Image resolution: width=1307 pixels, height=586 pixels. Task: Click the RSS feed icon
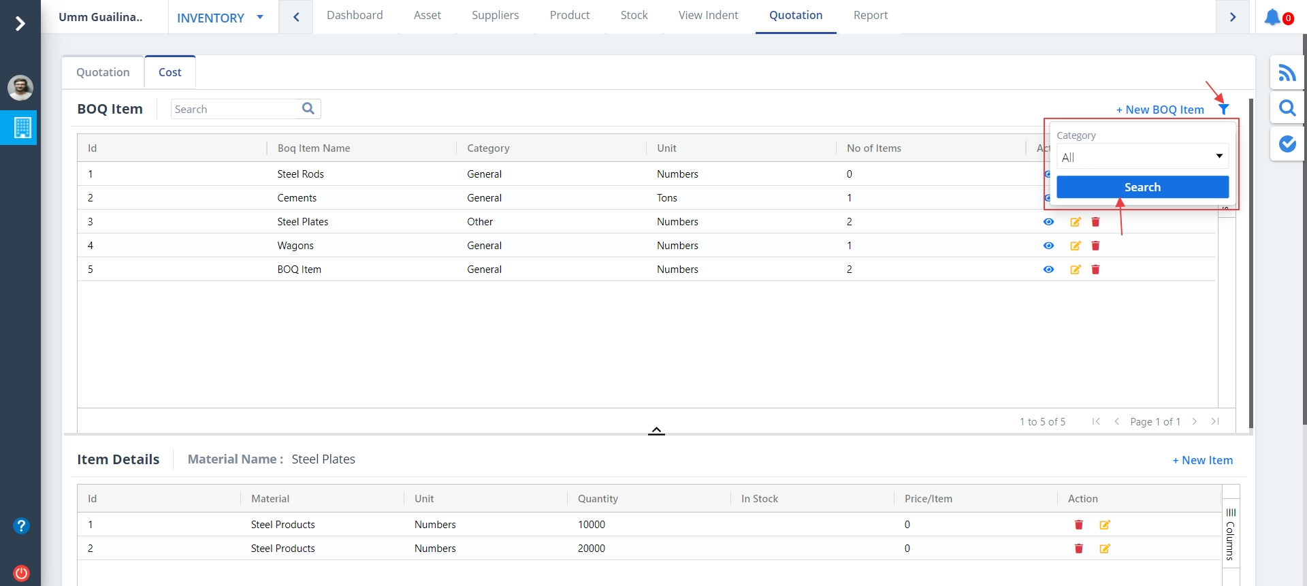pyautogui.click(x=1287, y=73)
